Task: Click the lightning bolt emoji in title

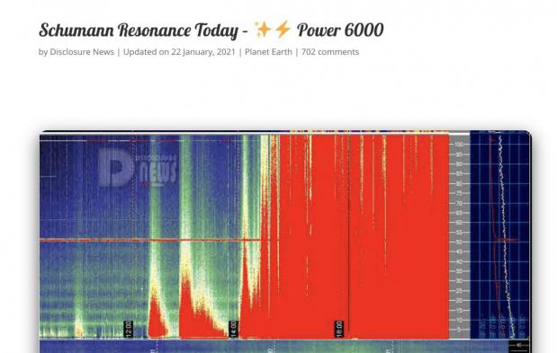Action: [x=283, y=29]
